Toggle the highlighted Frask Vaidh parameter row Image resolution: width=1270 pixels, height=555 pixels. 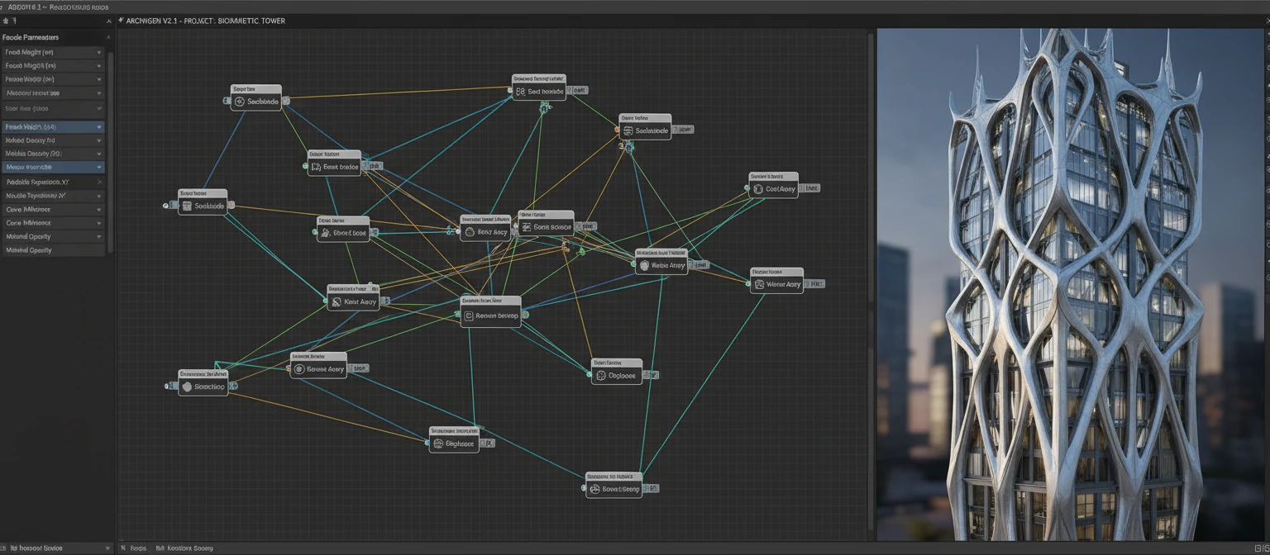click(x=54, y=126)
